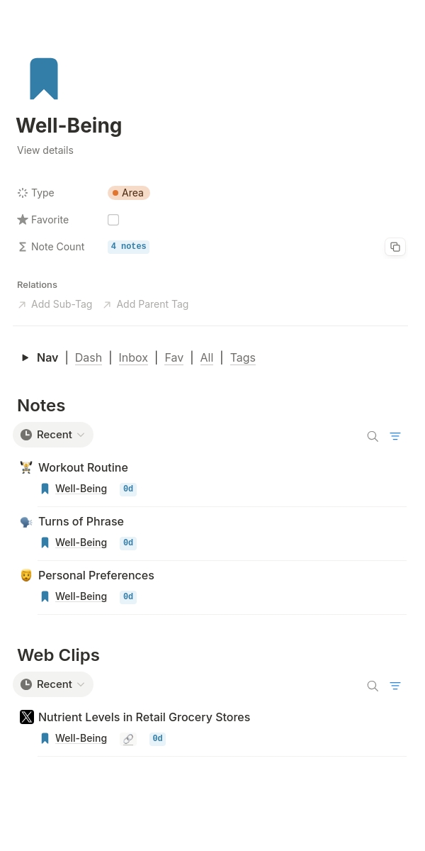Click the copy icon beside Note Count

pos(395,247)
